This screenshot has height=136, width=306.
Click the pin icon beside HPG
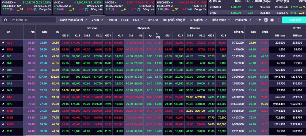3,104
